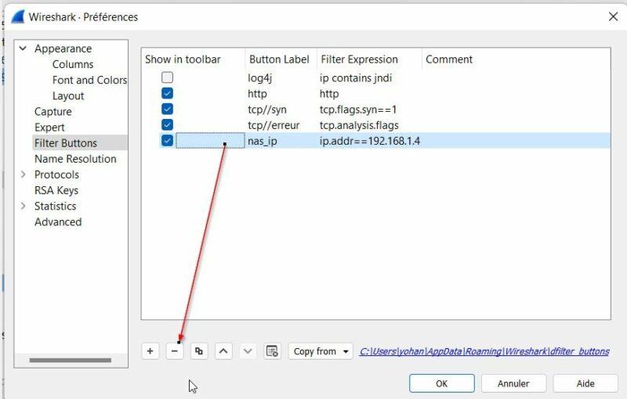Remove the selected filter button entry
Image resolution: width=627 pixels, height=399 pixels.
(x=175, y=351)
